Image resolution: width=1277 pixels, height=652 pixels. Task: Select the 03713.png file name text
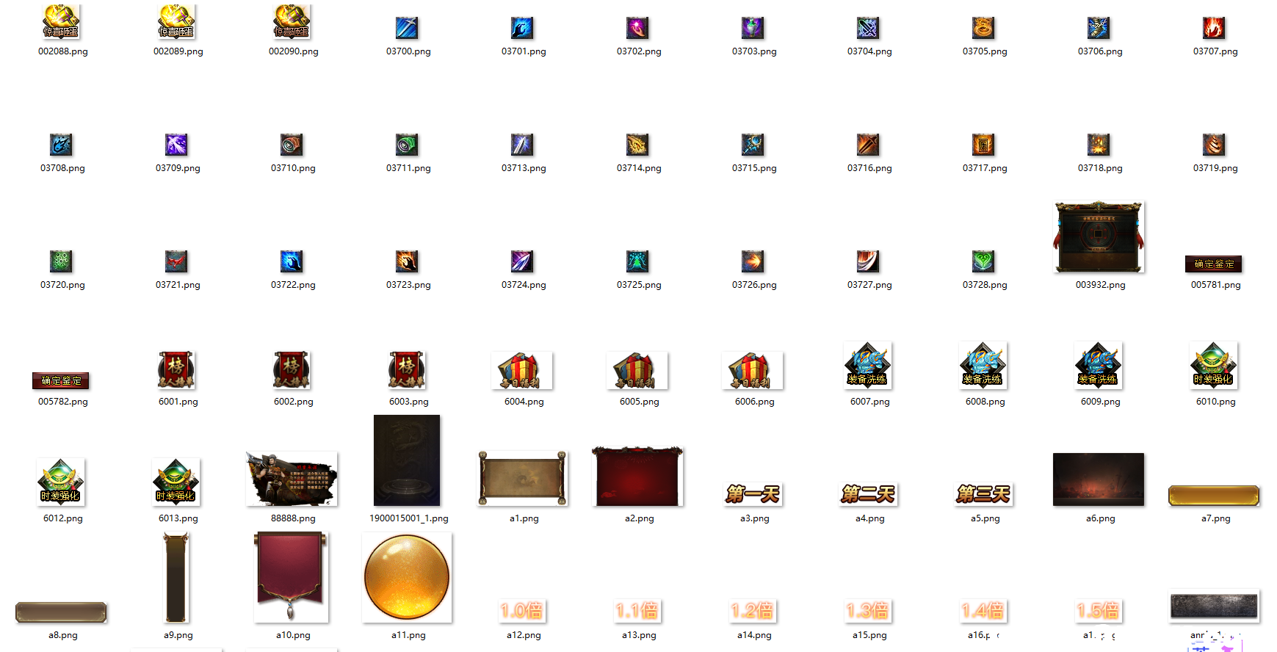pos(524,168)
